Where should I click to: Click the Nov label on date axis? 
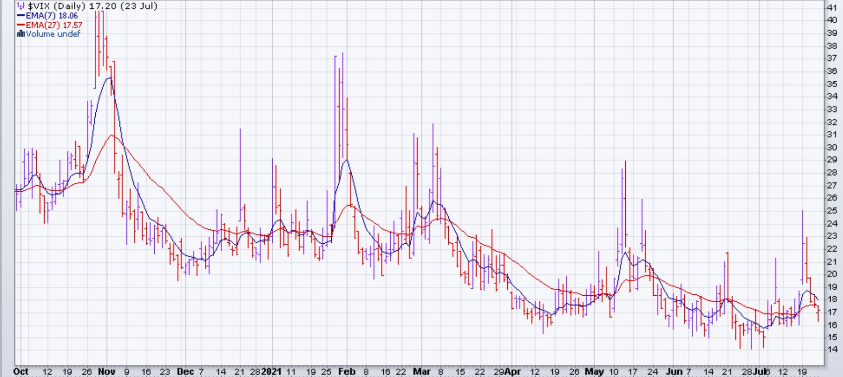coord(107,372)
